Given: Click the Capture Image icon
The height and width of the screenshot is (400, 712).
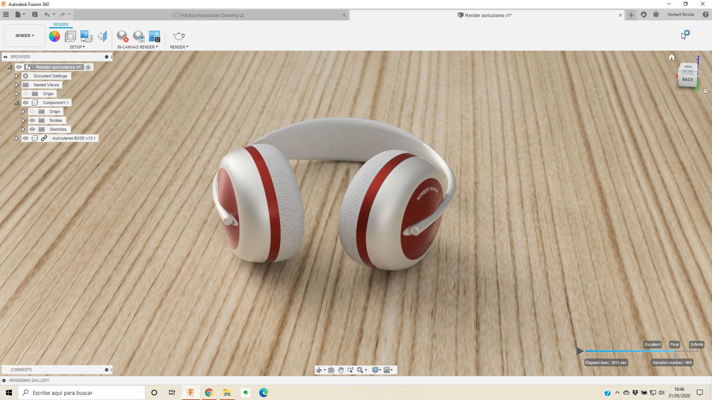Looking at the screenshot, I should pyautogui.click(x=154, y=36).
